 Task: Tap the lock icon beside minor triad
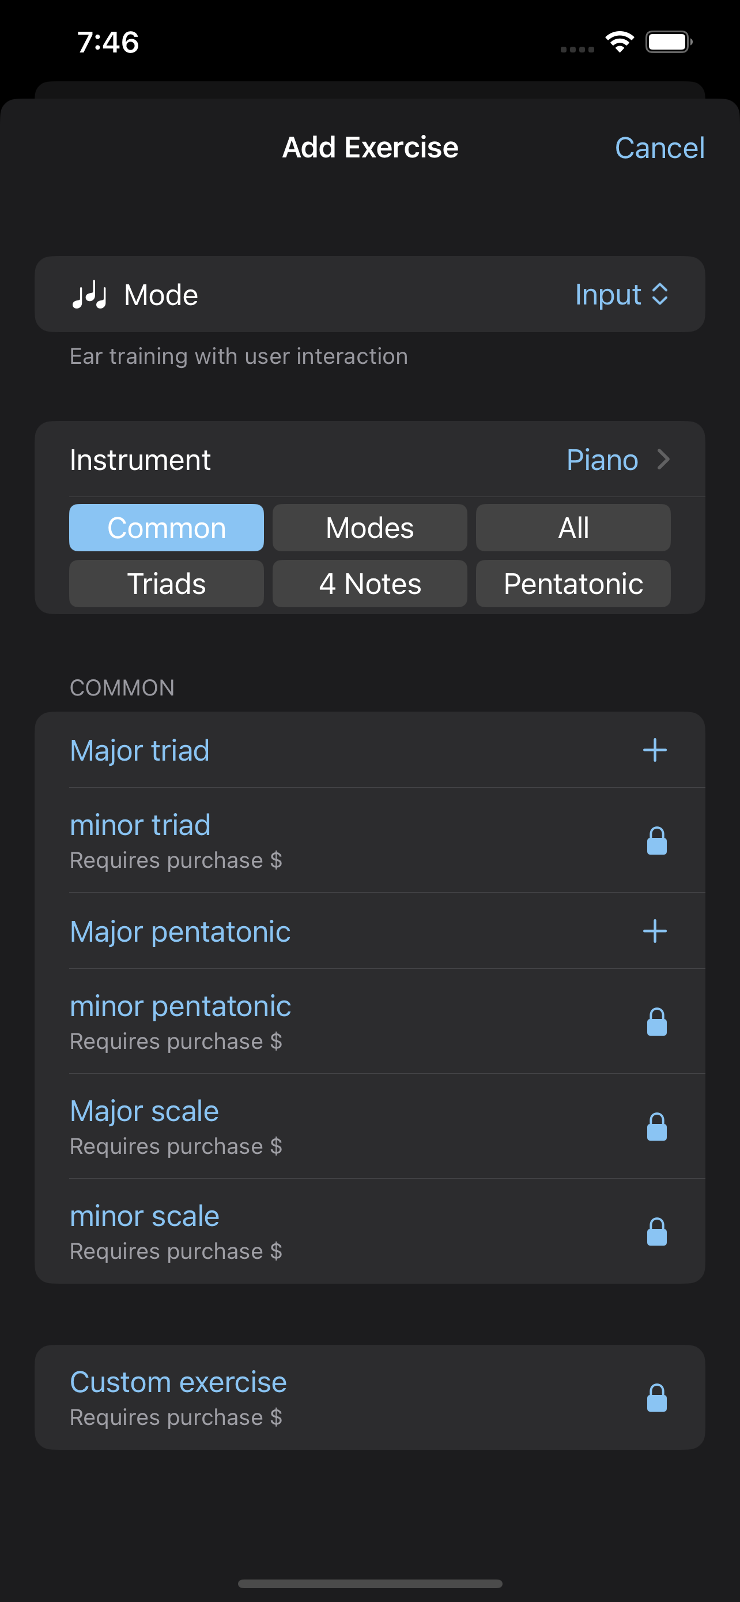click(x=657, y=841)
